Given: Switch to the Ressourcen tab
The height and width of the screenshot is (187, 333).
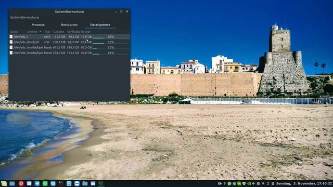Looking at the screenshot, I should point(69,25).
